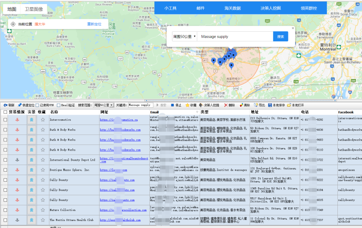Image resolution: width=362 pixels, height=228 pixels.
Task: Click the 本地保存 floppy disk button
Action: click(277, 105)
